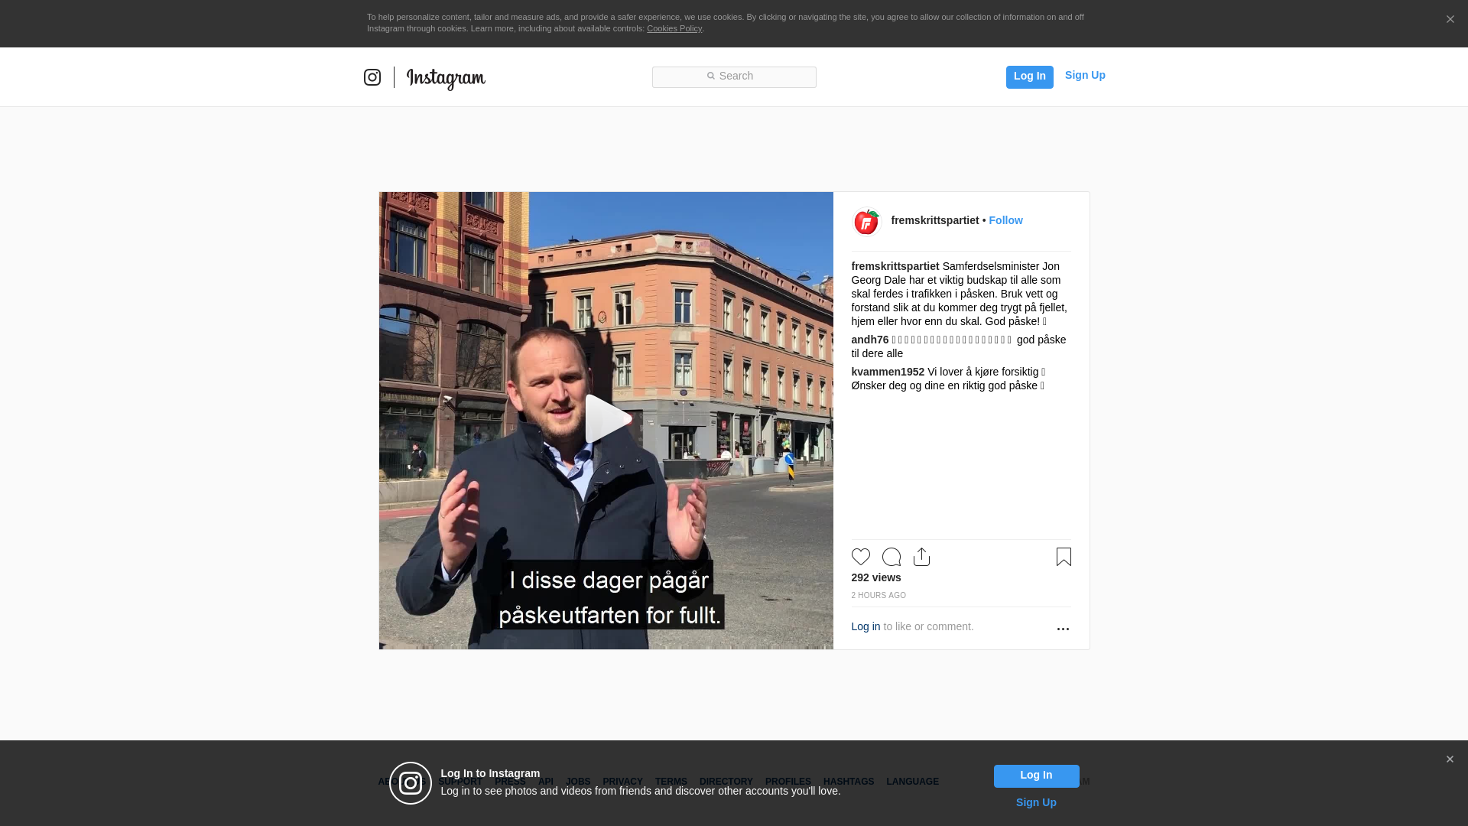Open the Sign Up header link
1468x826 pixels.
(x=1085, y=75)
